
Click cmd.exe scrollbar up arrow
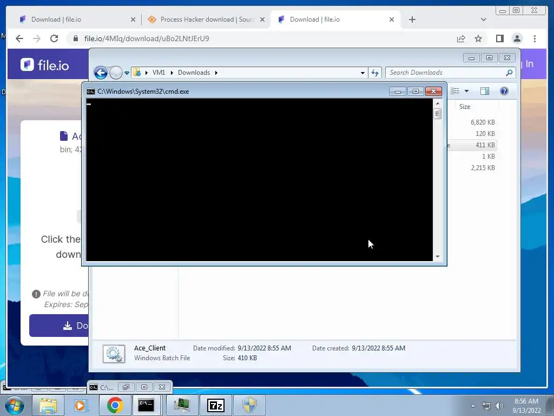pos(437,103)
